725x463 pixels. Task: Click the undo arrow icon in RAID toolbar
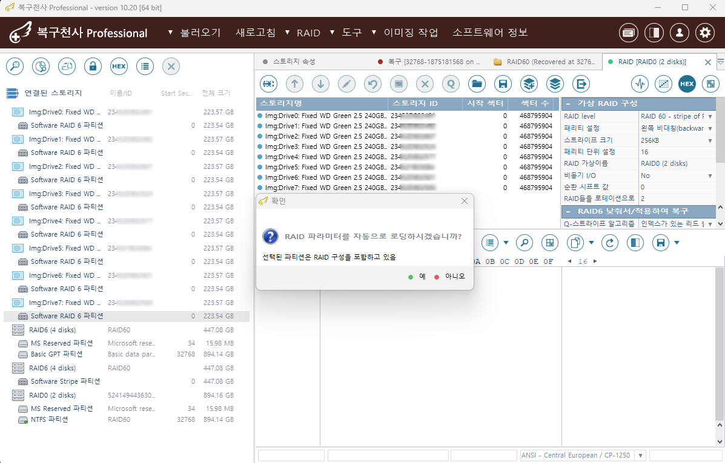point(372,84)
